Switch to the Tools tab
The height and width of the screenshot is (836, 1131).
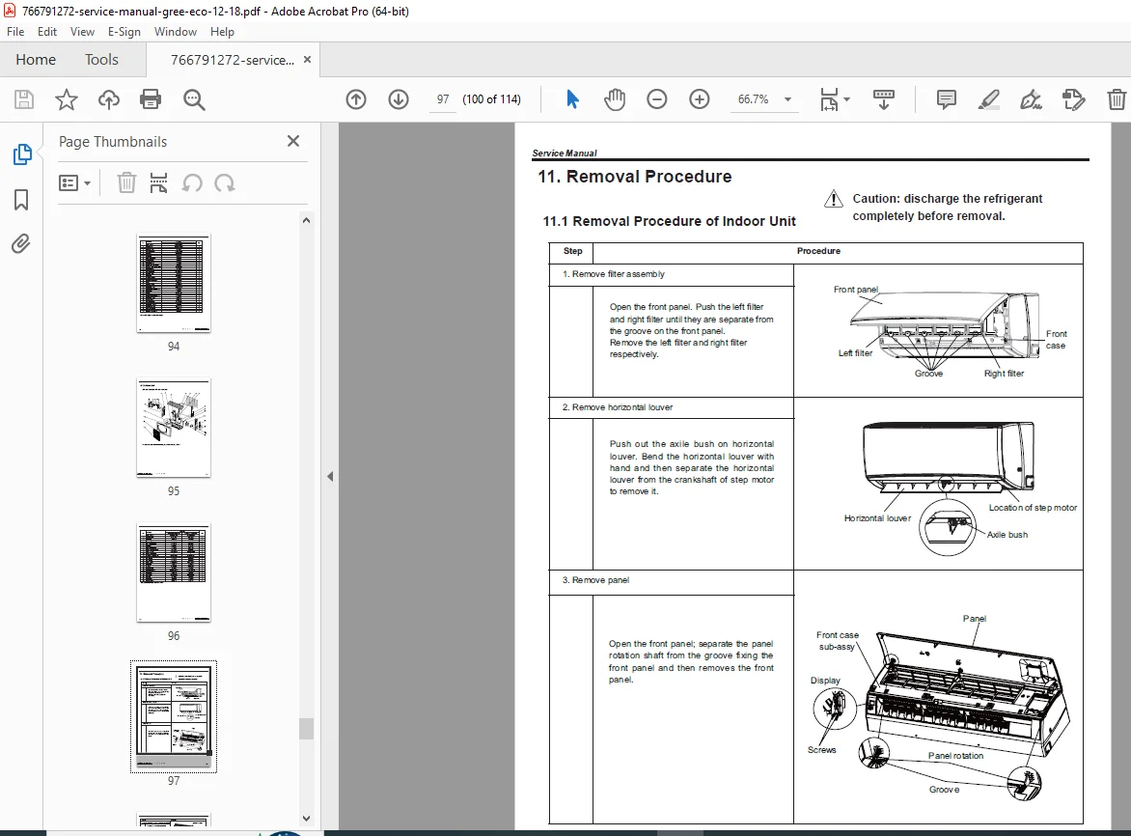click(x=101, y=60)
